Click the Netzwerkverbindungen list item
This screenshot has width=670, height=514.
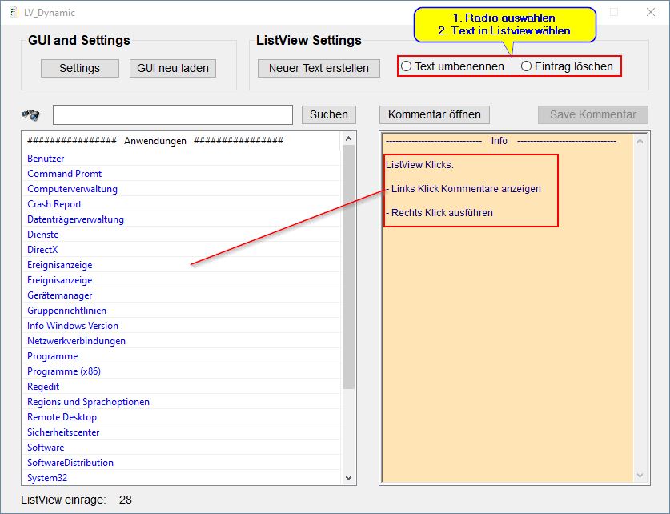coord(76,341)
